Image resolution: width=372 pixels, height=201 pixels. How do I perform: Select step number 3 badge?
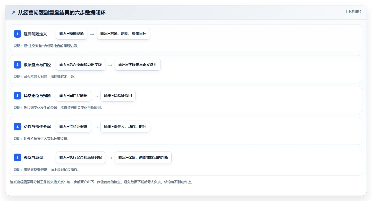[x=18, y=96]
